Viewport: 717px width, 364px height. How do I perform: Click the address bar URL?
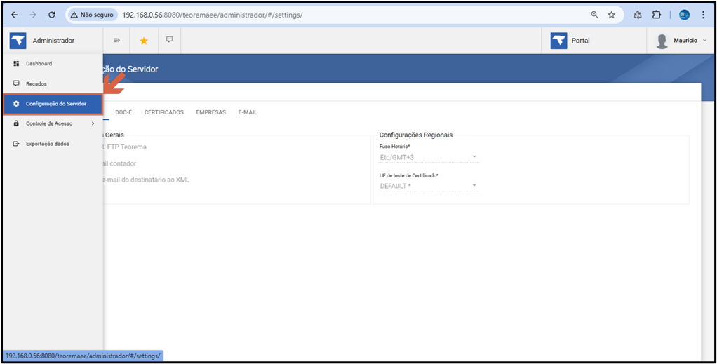coord(213,15)
